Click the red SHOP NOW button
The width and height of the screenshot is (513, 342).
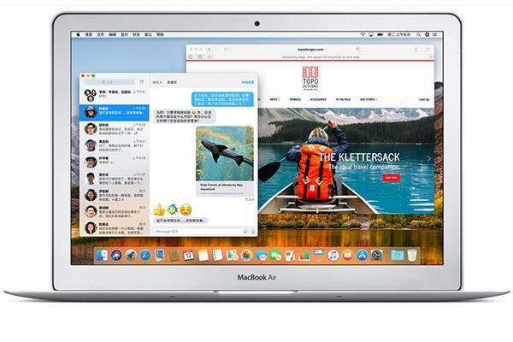tap(391, 177)
